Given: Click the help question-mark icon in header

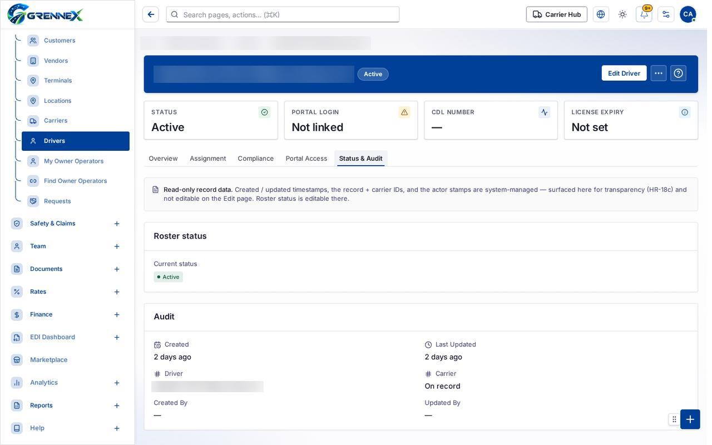Looking at the screenshot, I should click(679, 73).
